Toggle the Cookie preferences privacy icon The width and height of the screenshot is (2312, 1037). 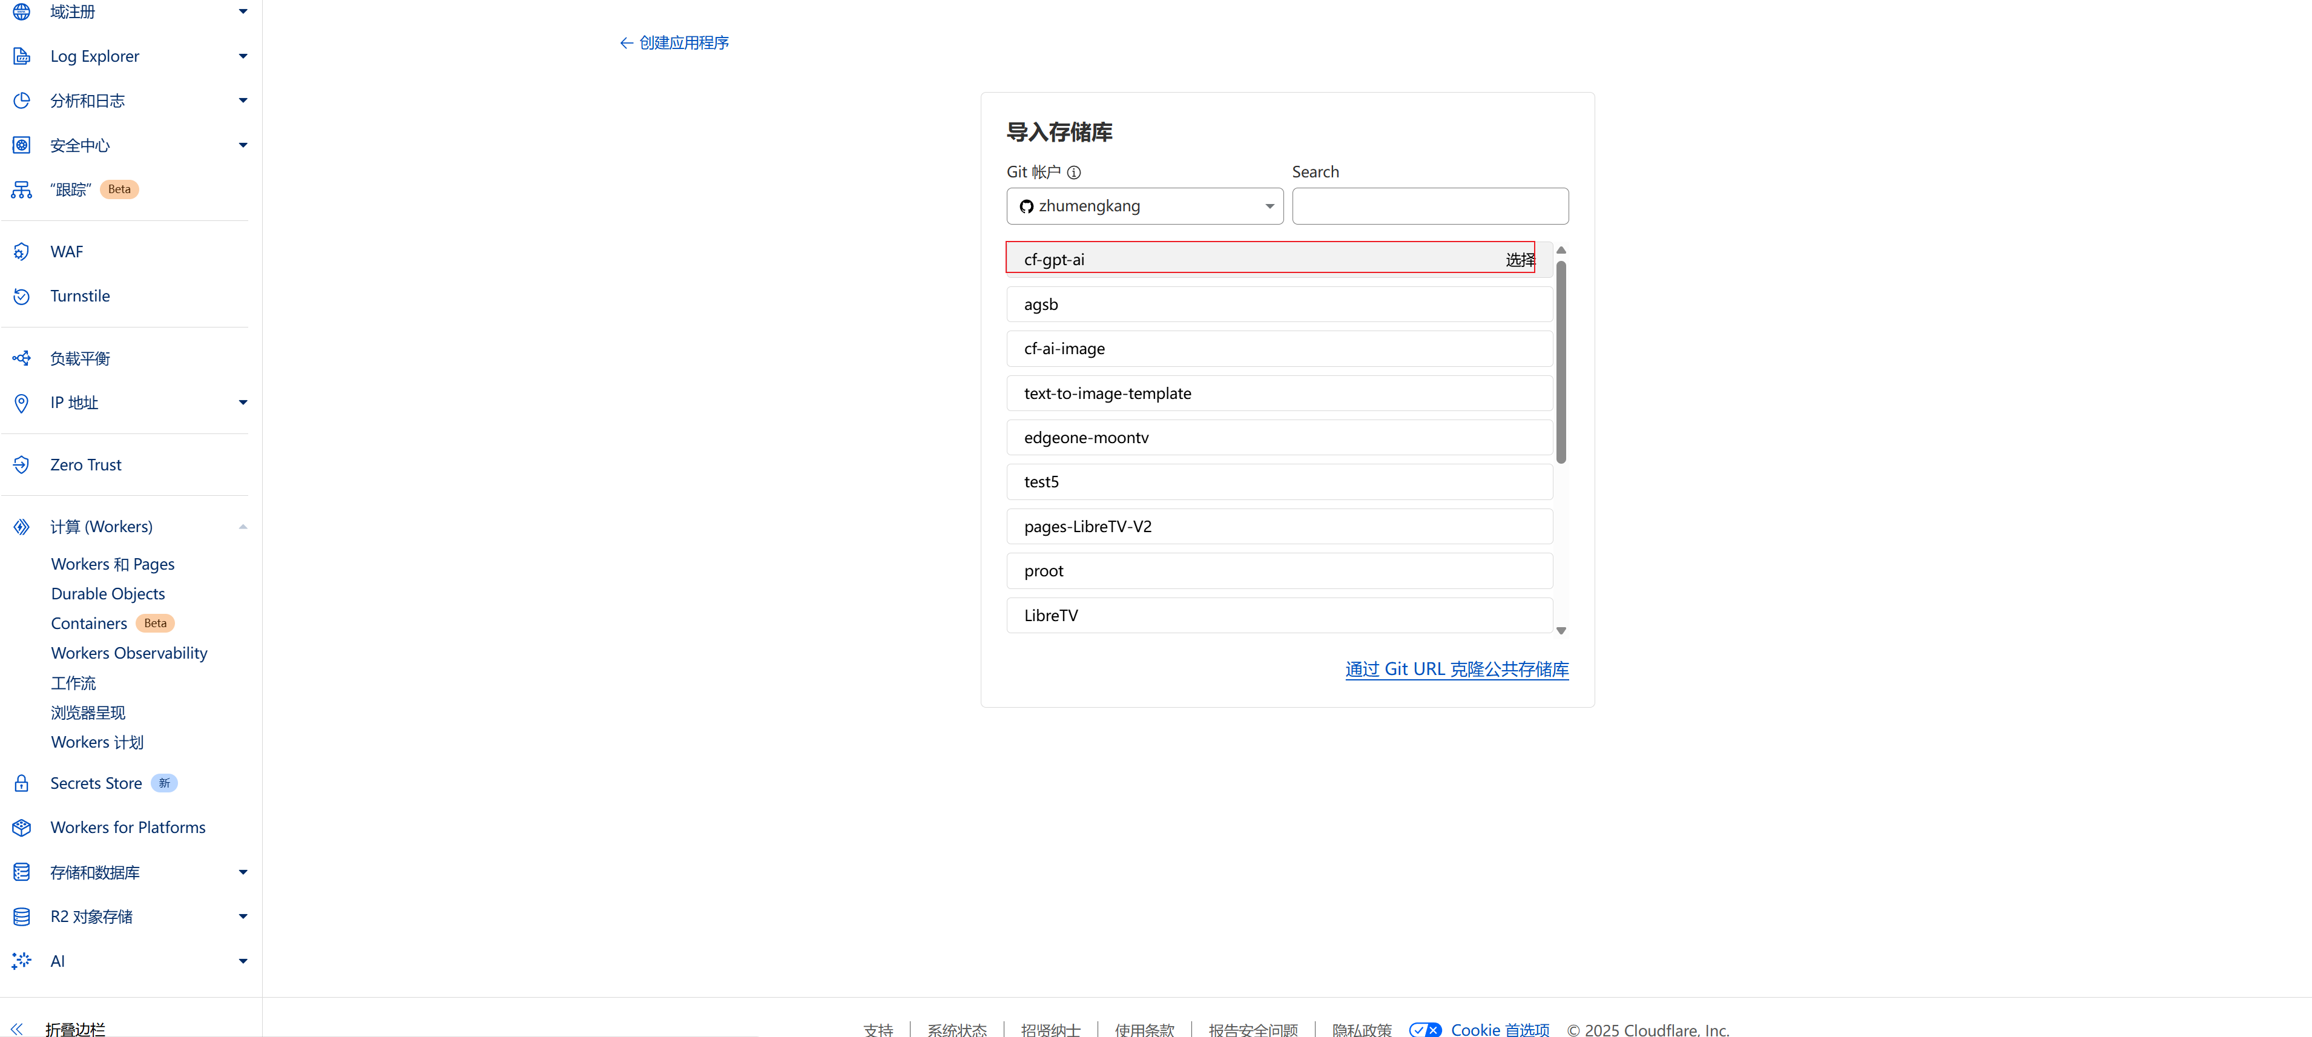click(x=1425, y=1030)
